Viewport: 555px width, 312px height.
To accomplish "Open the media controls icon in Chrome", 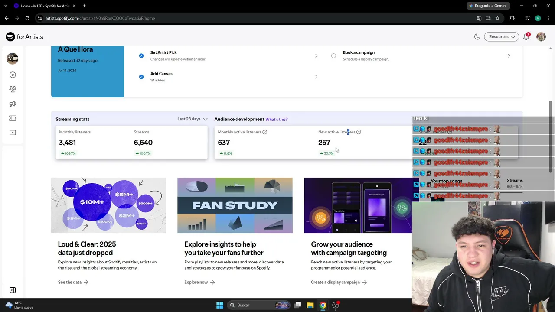I will click(x=527, y=18).
